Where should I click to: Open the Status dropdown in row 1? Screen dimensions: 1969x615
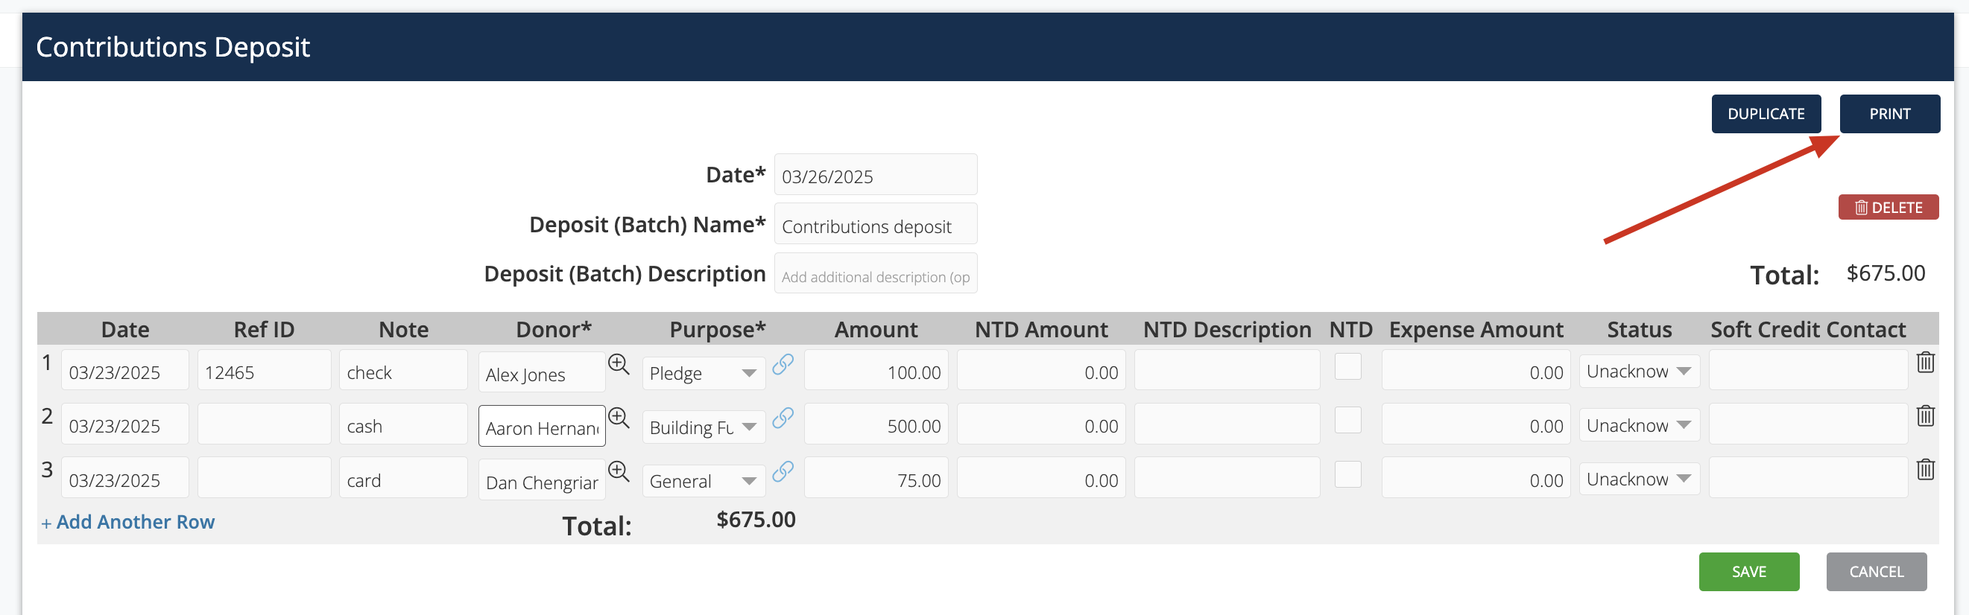click(1639, 372)
